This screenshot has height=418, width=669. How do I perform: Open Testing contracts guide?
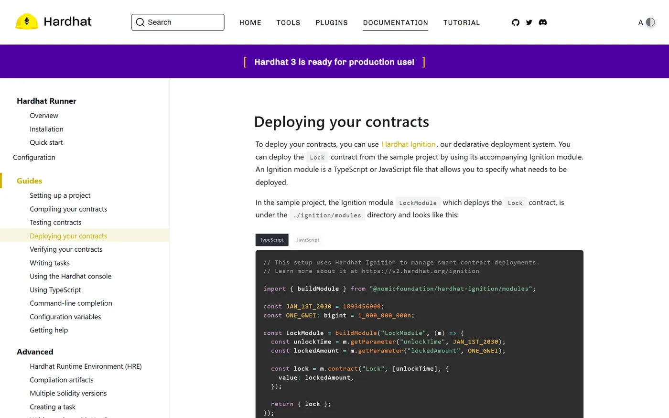click(55, 222)
